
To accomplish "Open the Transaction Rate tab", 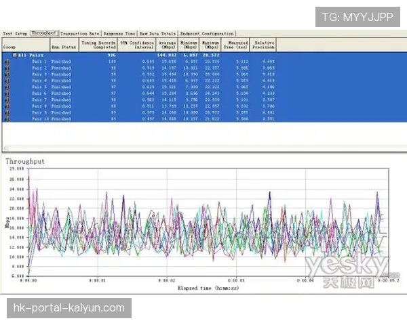I will click(80, 32).
